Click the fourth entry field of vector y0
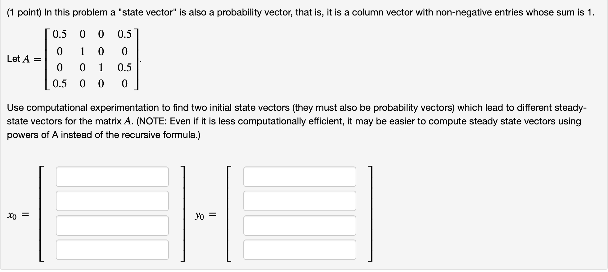Screen dimensions: 608x272 tap(299, 249)
